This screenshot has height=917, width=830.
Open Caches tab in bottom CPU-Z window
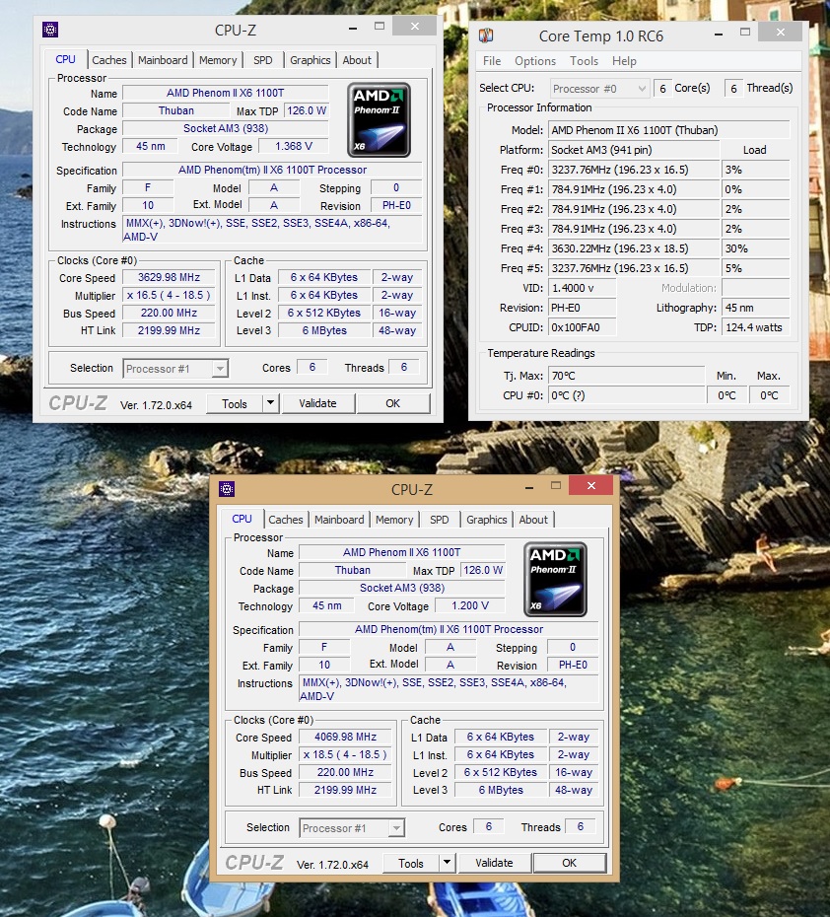click(286, 520)
